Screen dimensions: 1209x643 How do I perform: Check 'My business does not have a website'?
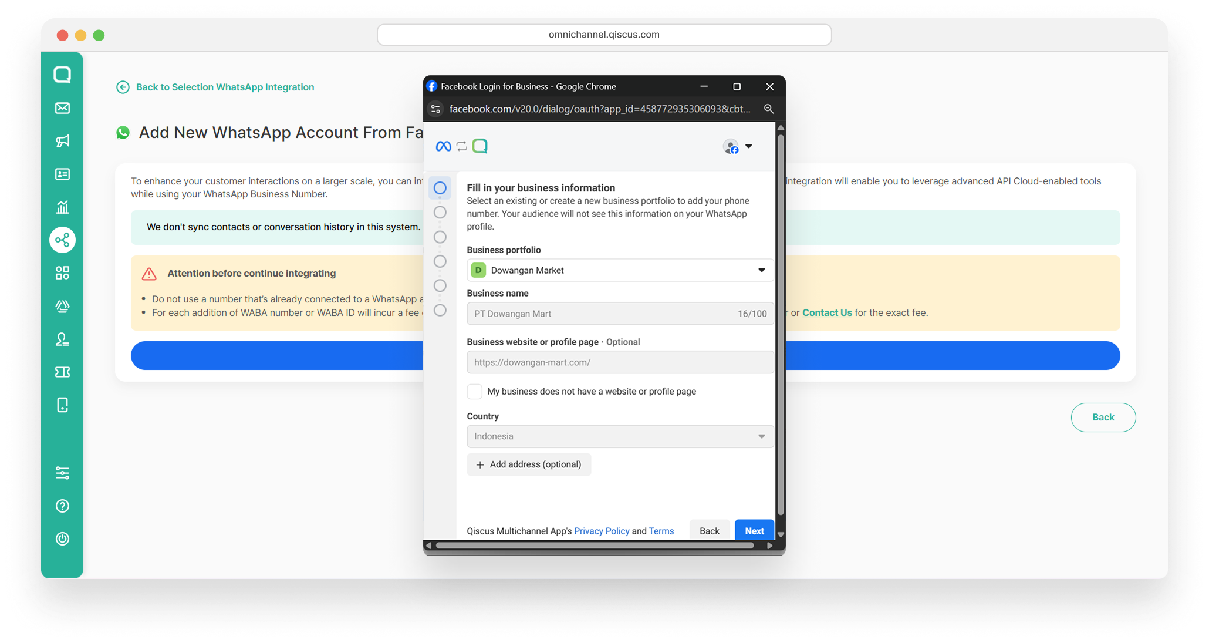coord(474,391)
